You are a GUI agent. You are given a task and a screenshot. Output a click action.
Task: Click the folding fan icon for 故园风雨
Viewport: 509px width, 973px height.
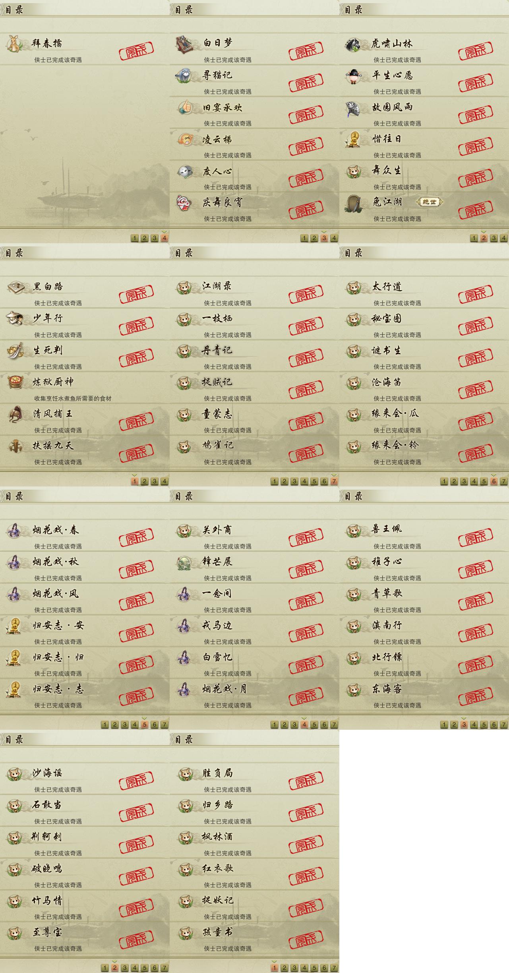354,108
